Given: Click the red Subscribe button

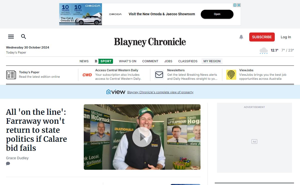Looking at the screenshot, I should click(x=262, y=37).
